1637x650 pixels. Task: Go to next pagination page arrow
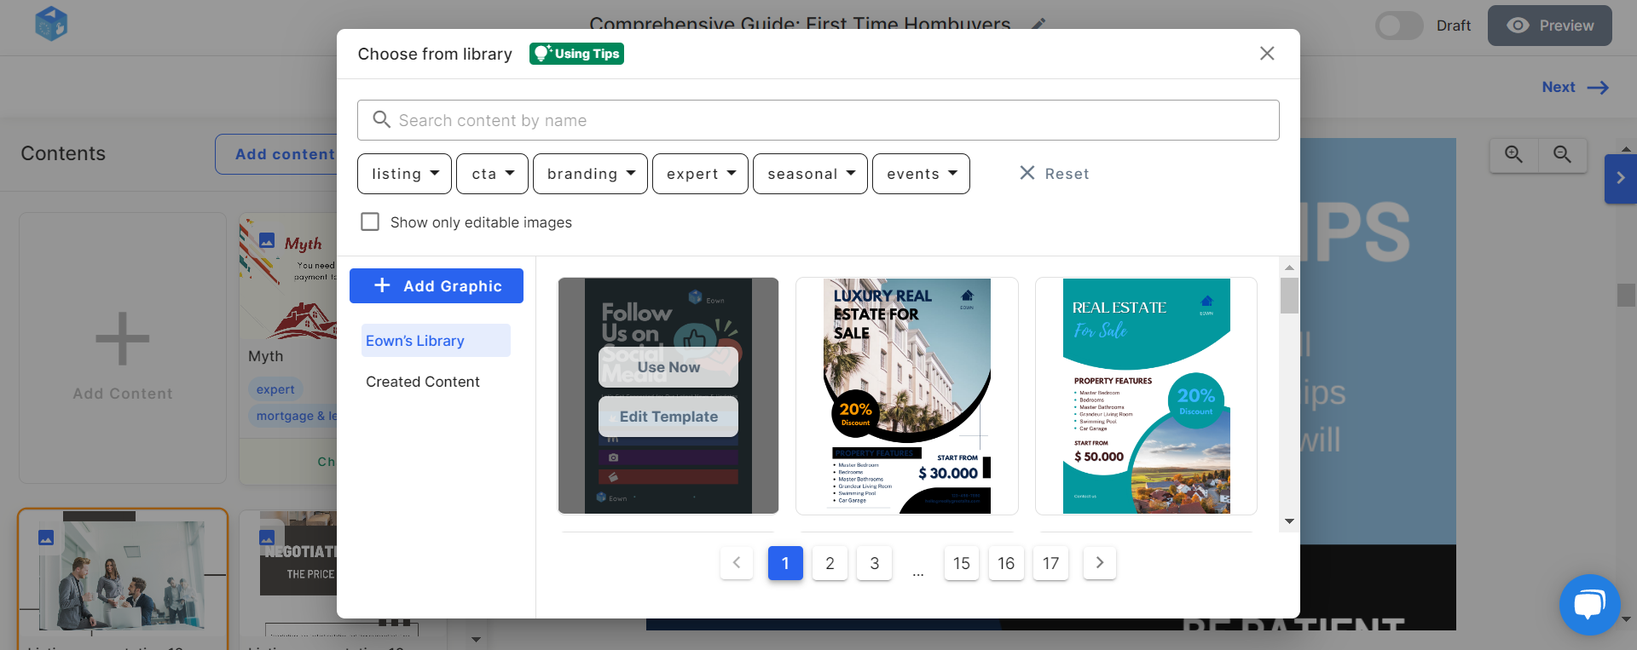coord(1100,562)
